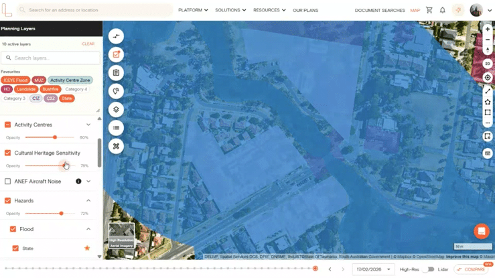495x278 pixels.
Task: Click the keyboard shortcuts map icon
Action: click(x=488, y=153)
